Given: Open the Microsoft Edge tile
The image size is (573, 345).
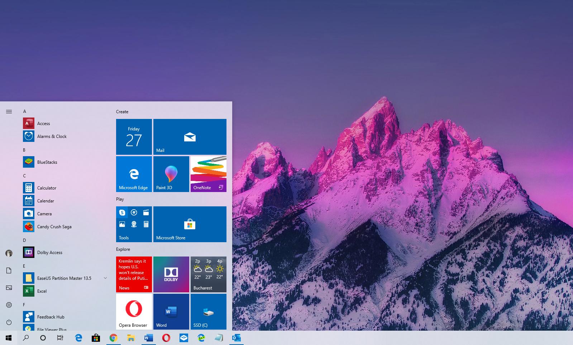Looking at the screenshot, I should point(134,174).
